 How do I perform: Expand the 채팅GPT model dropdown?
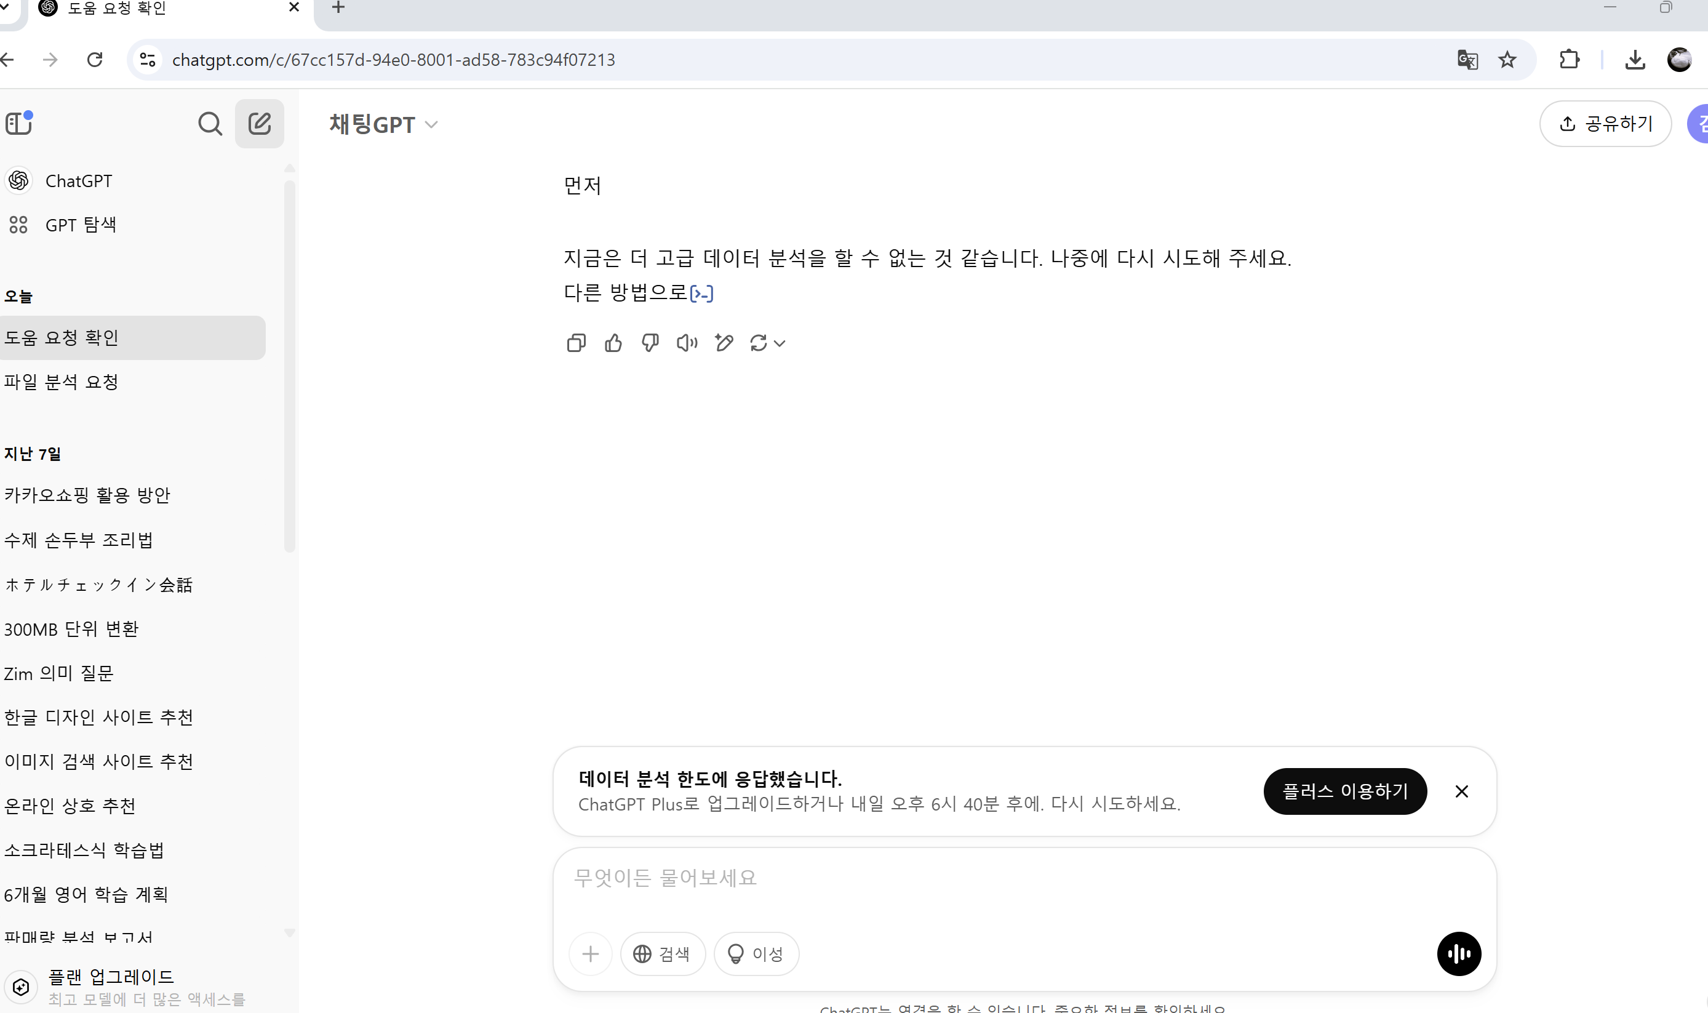(x=383, y=124)
